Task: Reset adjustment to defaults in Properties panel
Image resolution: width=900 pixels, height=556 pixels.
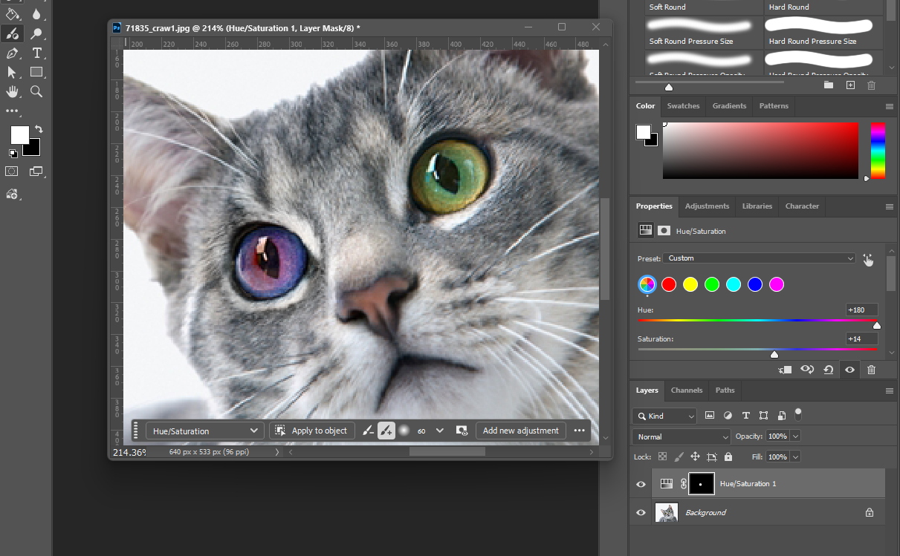Action: coord(828,370)
